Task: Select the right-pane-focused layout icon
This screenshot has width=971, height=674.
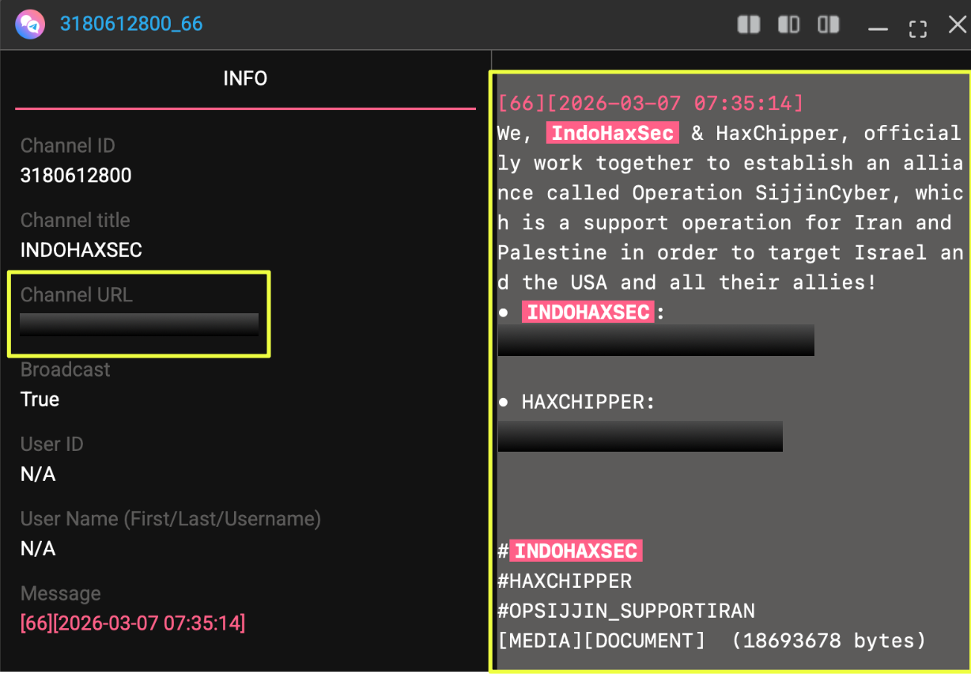Action: [x=829, y=25]
